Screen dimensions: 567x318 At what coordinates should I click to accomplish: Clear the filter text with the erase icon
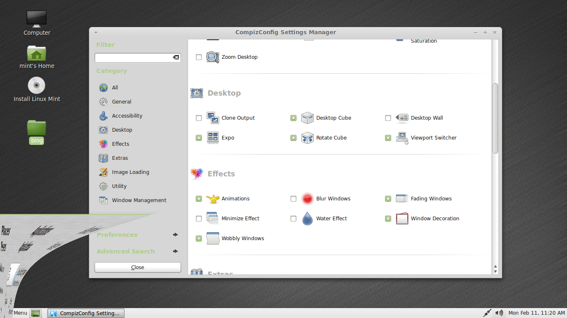coord(176,58)
